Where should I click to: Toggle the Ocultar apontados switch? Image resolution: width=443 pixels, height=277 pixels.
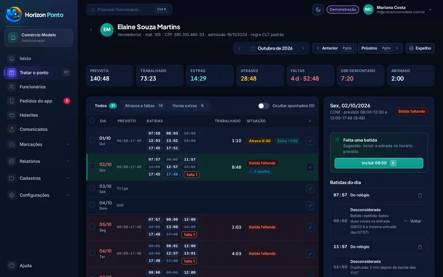[x=264, y=106]
